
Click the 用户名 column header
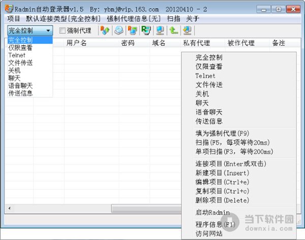coord(91,43)
